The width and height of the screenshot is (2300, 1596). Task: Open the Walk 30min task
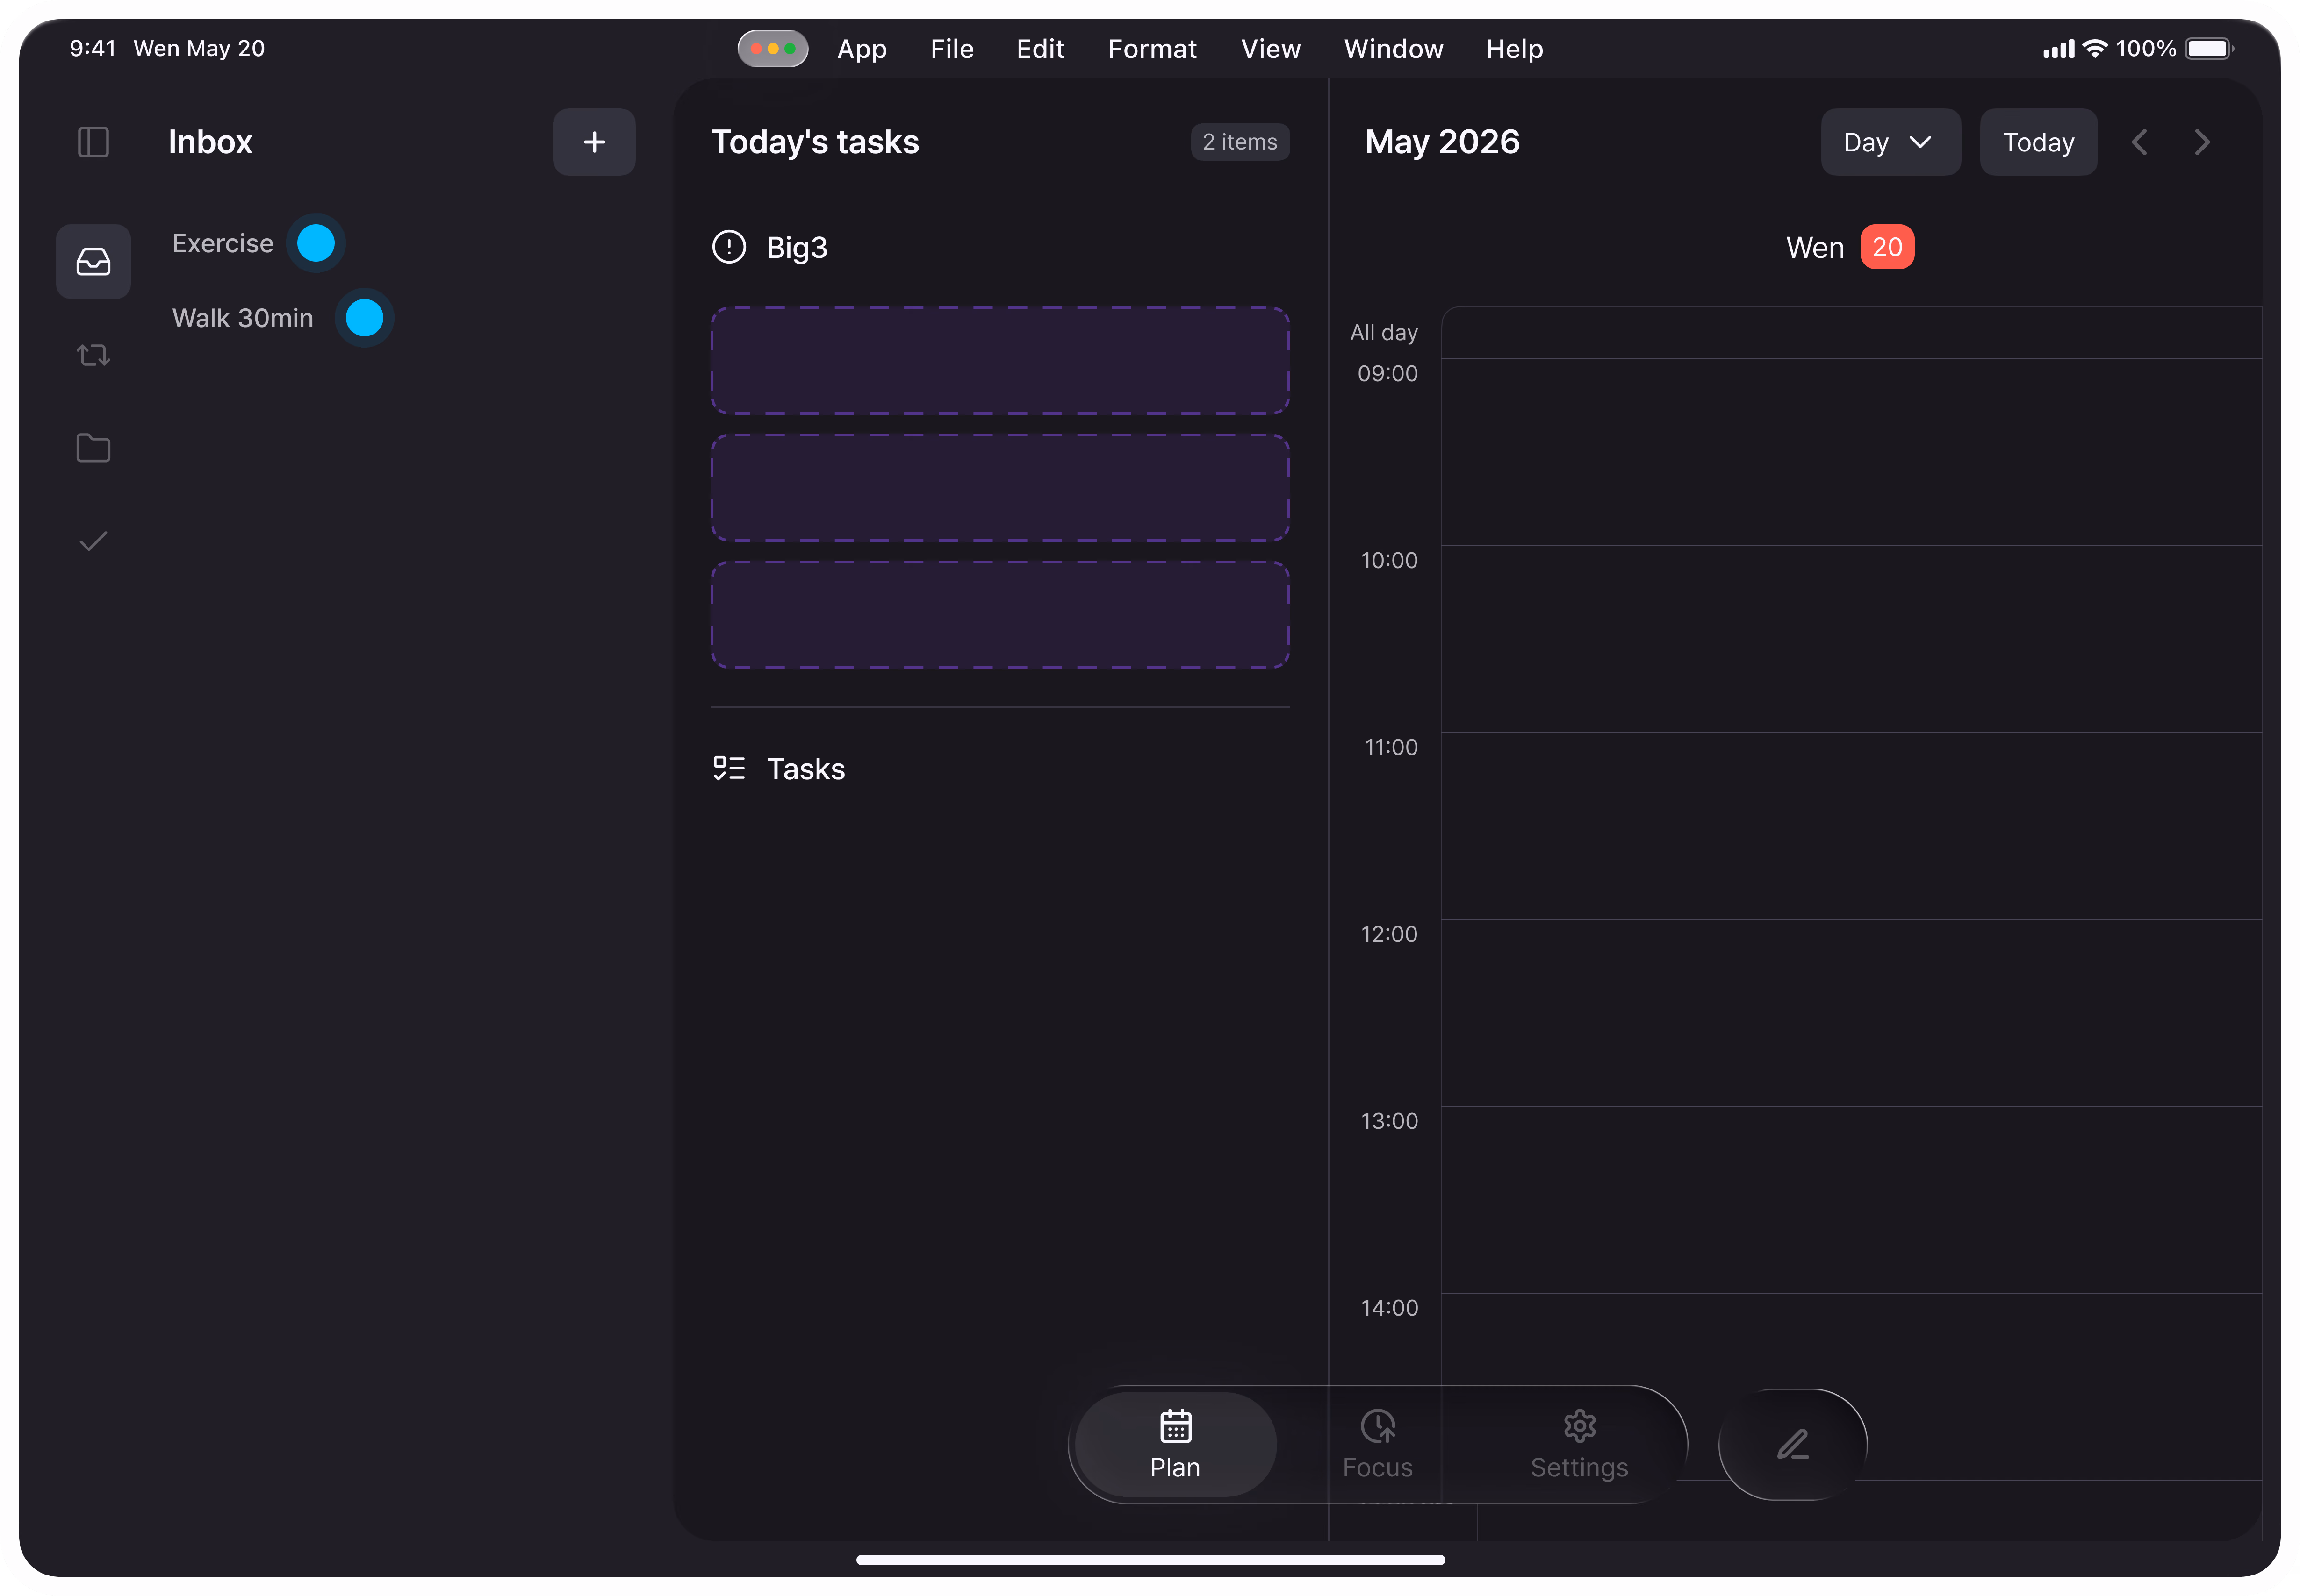coord(242,318)
